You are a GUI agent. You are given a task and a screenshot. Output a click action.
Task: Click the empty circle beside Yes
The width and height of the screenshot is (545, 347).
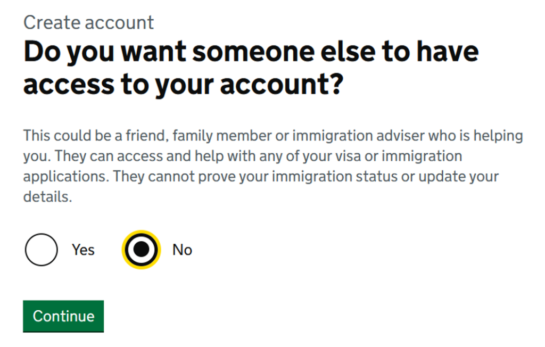pos(41,250)
